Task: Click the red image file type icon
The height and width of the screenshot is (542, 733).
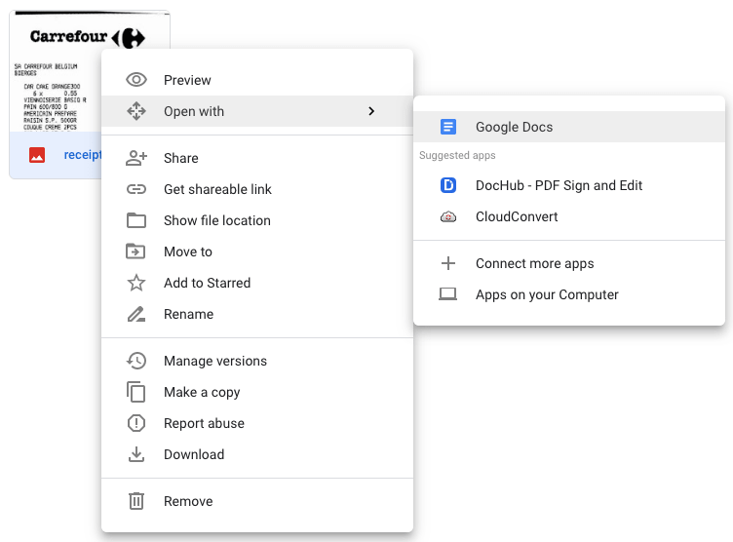Action: click(37, 155)
